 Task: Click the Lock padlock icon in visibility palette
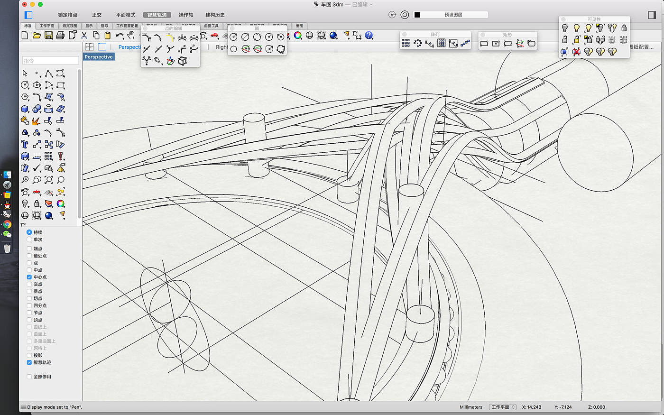624,28
